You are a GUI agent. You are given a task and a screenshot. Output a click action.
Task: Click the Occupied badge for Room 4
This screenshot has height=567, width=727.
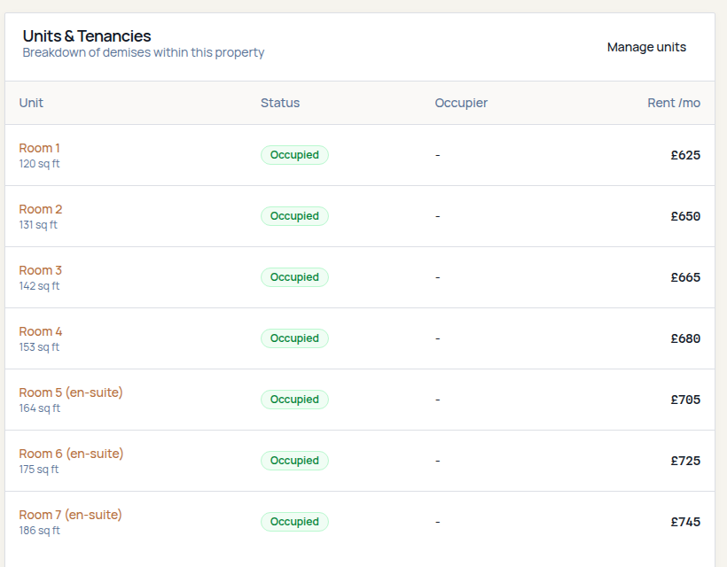pyautogui.click(x=294, y=338)
